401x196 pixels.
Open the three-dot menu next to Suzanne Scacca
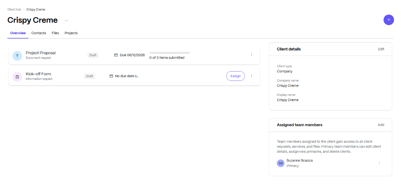379,163
